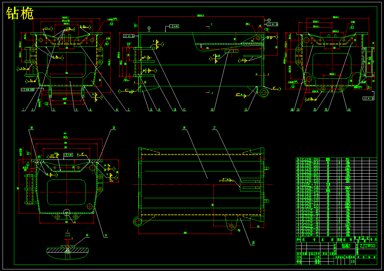Select parts list cell ZJZW-18
Viewport: 384px width, 271px height.
(310, 181)
